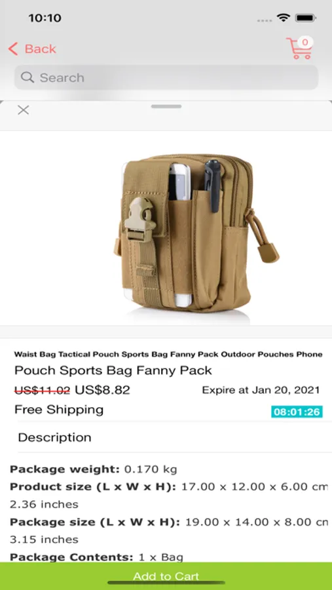Click the Expire at Jan 20, 2021 text
This screenshot has height=590, width=332.
(x=261, y=390)
